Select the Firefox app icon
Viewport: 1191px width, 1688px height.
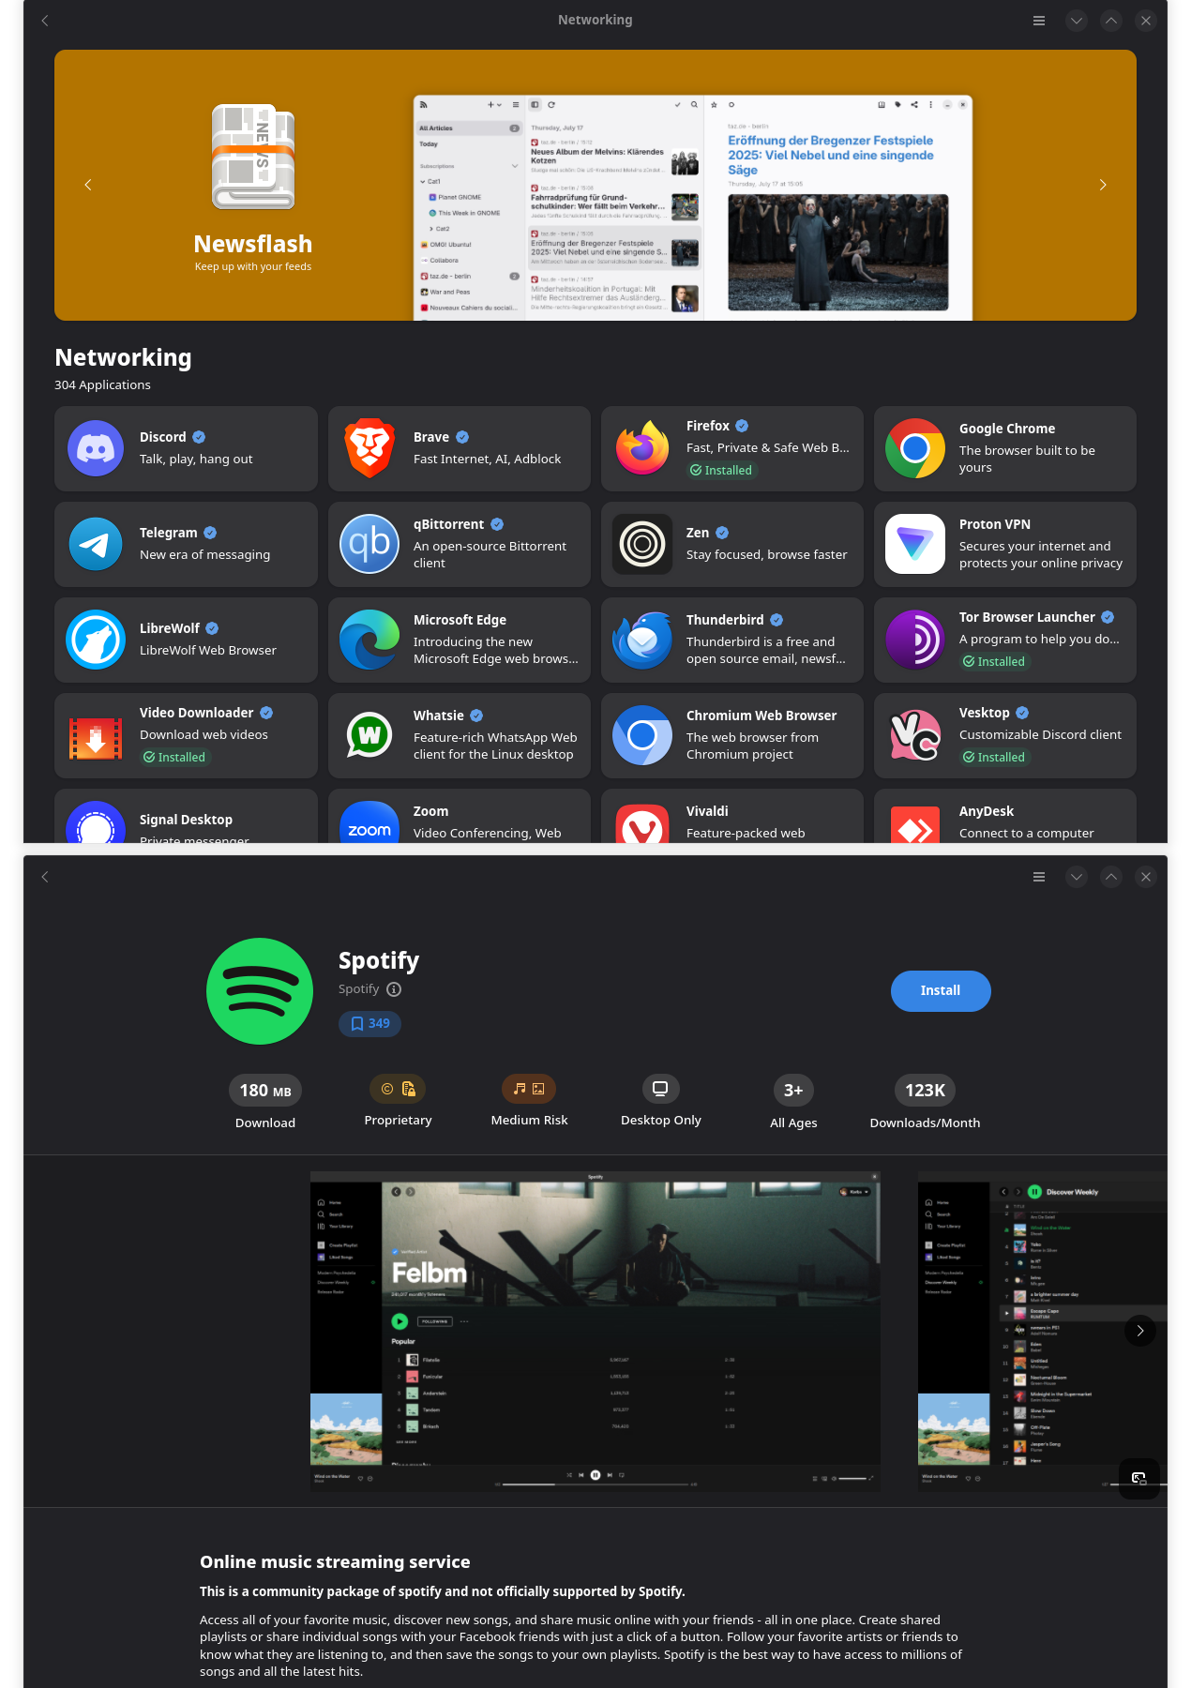pos(642,448)
